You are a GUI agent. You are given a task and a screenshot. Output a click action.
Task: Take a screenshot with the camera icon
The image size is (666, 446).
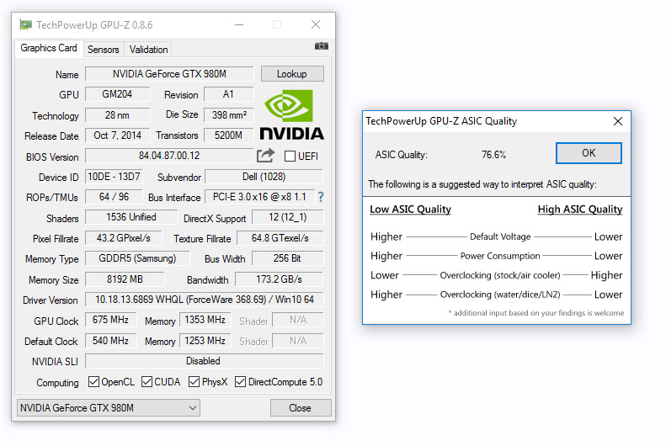321,45
